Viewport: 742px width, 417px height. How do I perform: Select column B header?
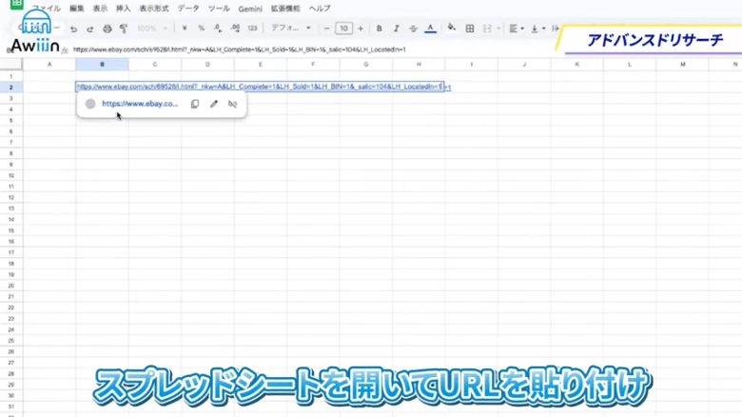pyautogui.click(x=102, y=65)
